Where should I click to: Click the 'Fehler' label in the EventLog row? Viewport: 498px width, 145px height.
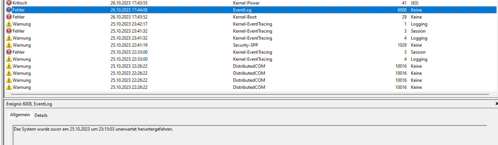tap(19, 10)
